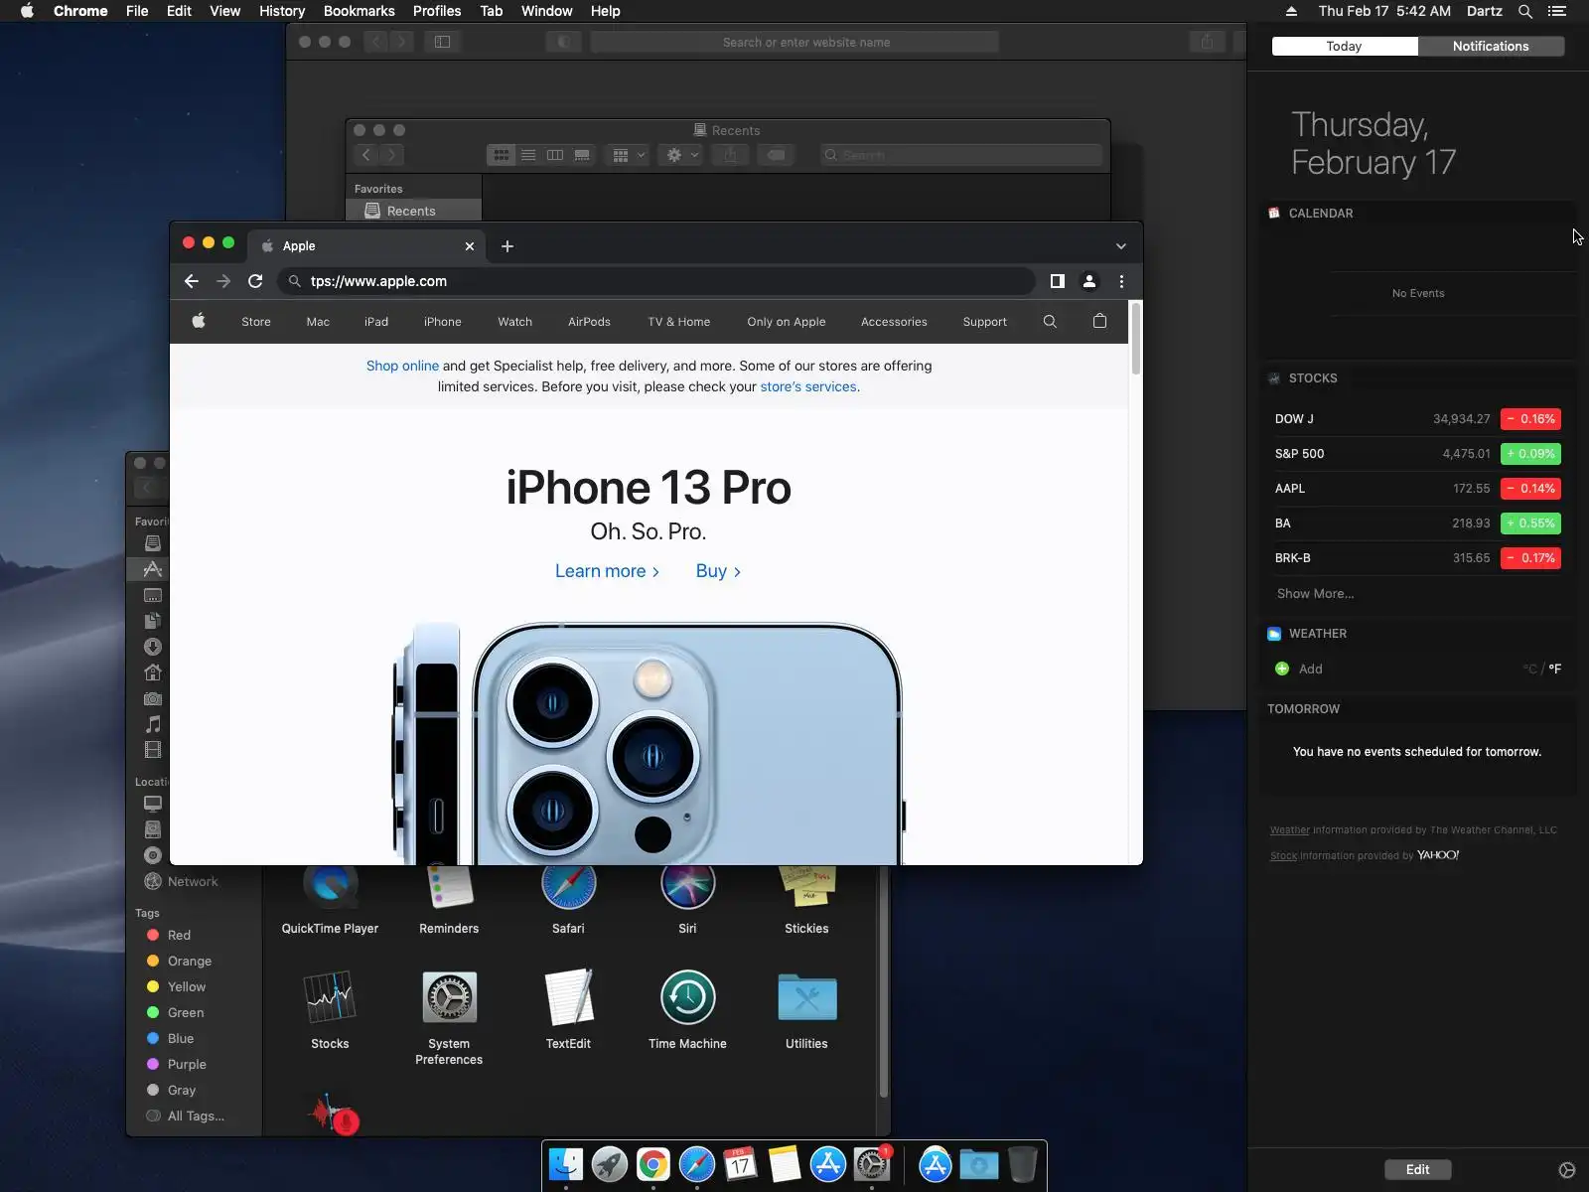
Task: Click the Buy link for iPhone 13 Pro
Action: (718, 571)
